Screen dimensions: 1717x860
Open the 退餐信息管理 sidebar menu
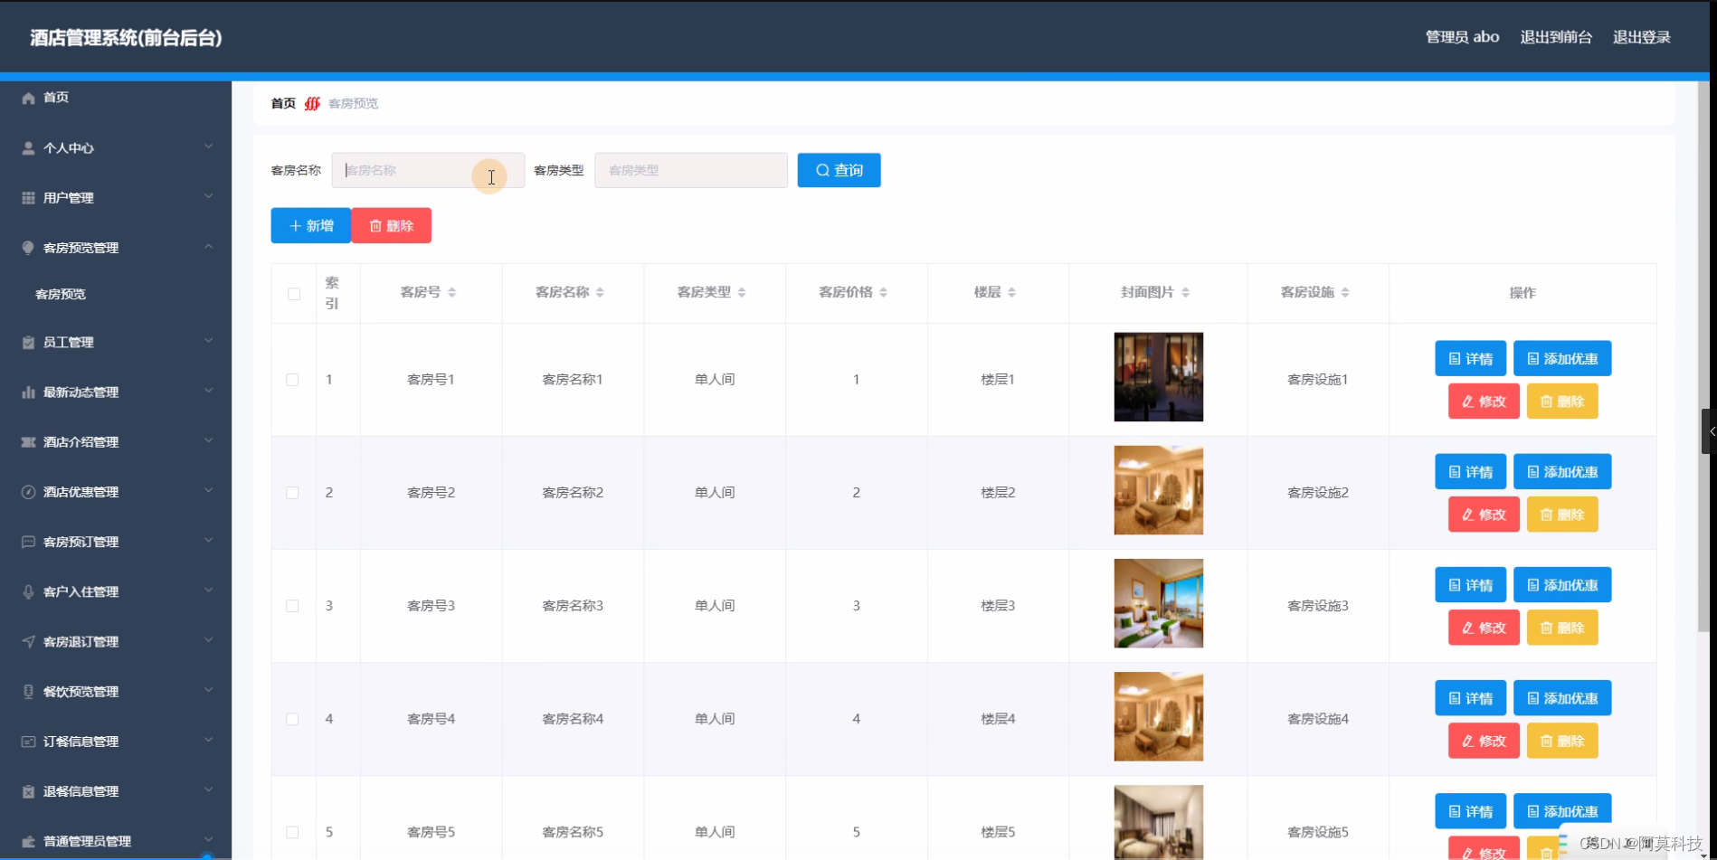pos(115,790)
